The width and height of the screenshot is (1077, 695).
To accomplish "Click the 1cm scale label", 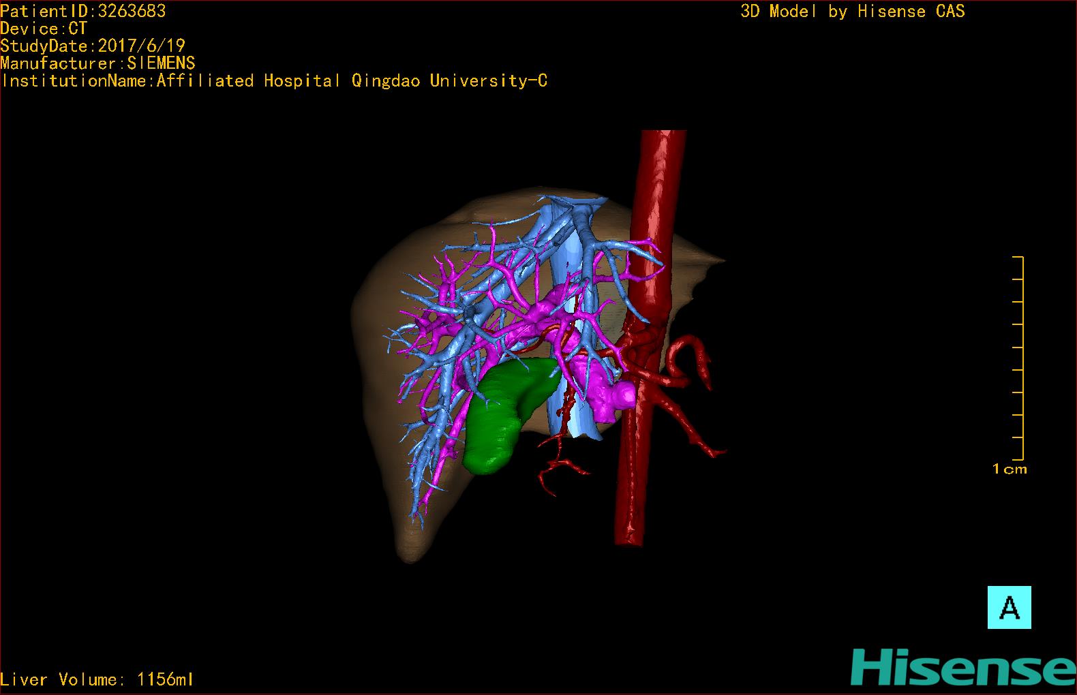I will pyautogui.click(x=1010, y=469).
